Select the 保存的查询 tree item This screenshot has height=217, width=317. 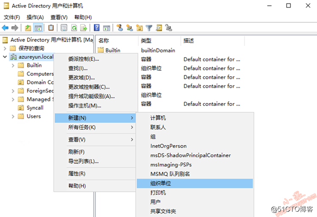(27, 48)
